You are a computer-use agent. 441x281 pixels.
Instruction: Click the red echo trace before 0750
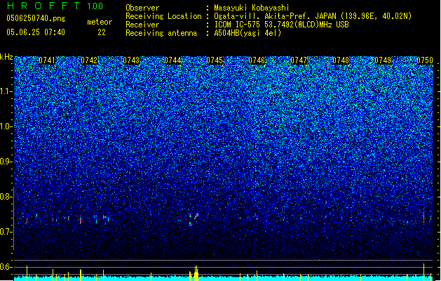pos(424,218)
